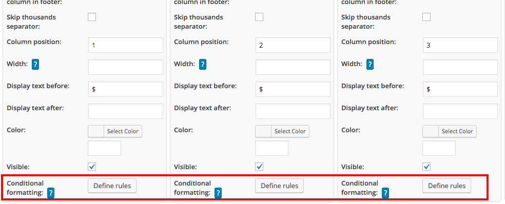Uncheck Visible checkbox in first column
The image size is (505, 204).
tap(92, 167)
